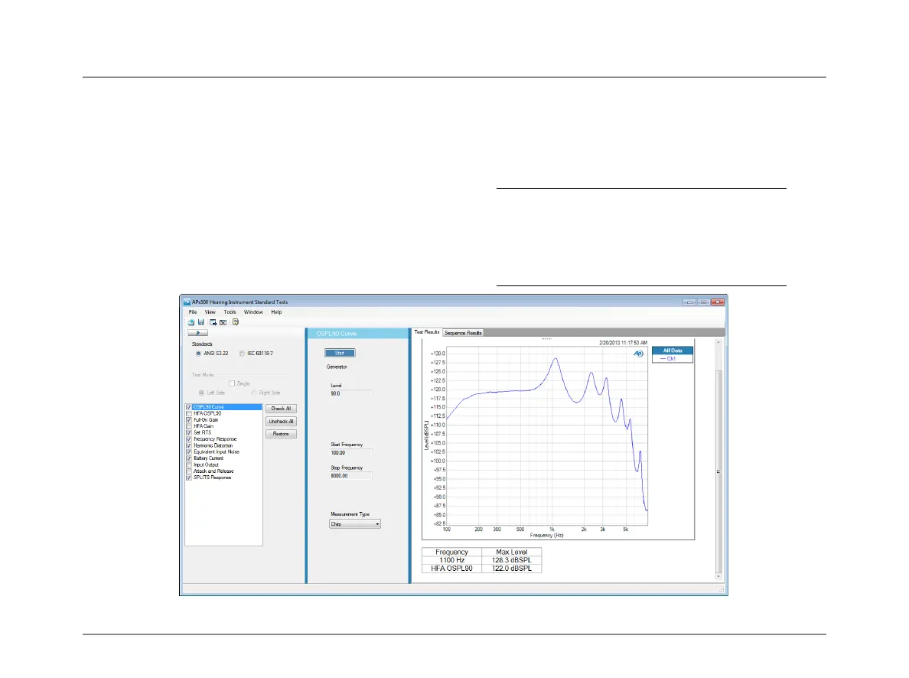Minimize the APx500 window
Viewport: 909px width, 678px height.
pos(689,302)
